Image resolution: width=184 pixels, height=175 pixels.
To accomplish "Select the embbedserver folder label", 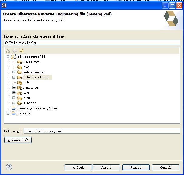I will tap(34, 72).
